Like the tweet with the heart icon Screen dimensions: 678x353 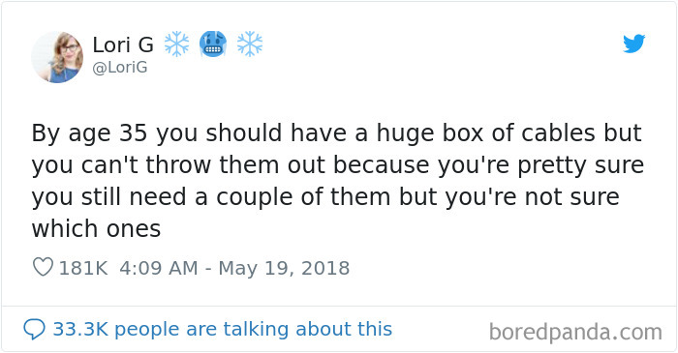pyautogui.click(x=43, y=267)
